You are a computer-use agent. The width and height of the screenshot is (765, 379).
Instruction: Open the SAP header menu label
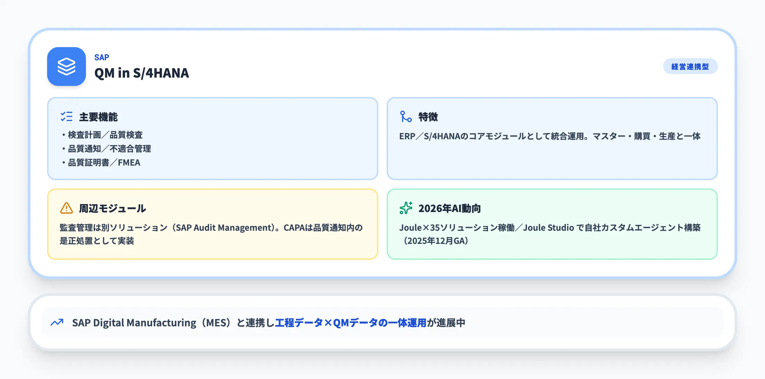click(x=102, y=57)
